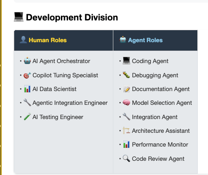Click the bug icon next to Debugging Agent

126,75
